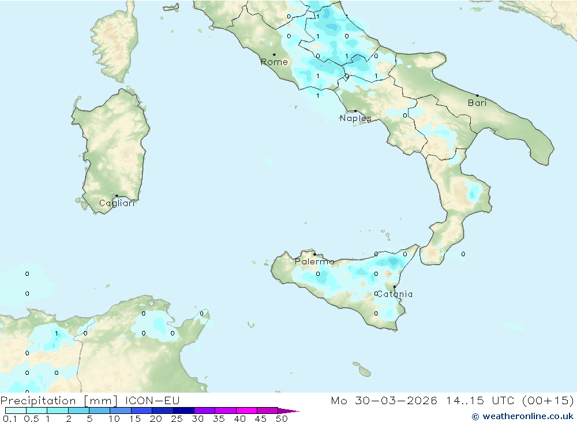Click the Cagliari city label
The width and height of the screenshot is (577, 422).
117,203
